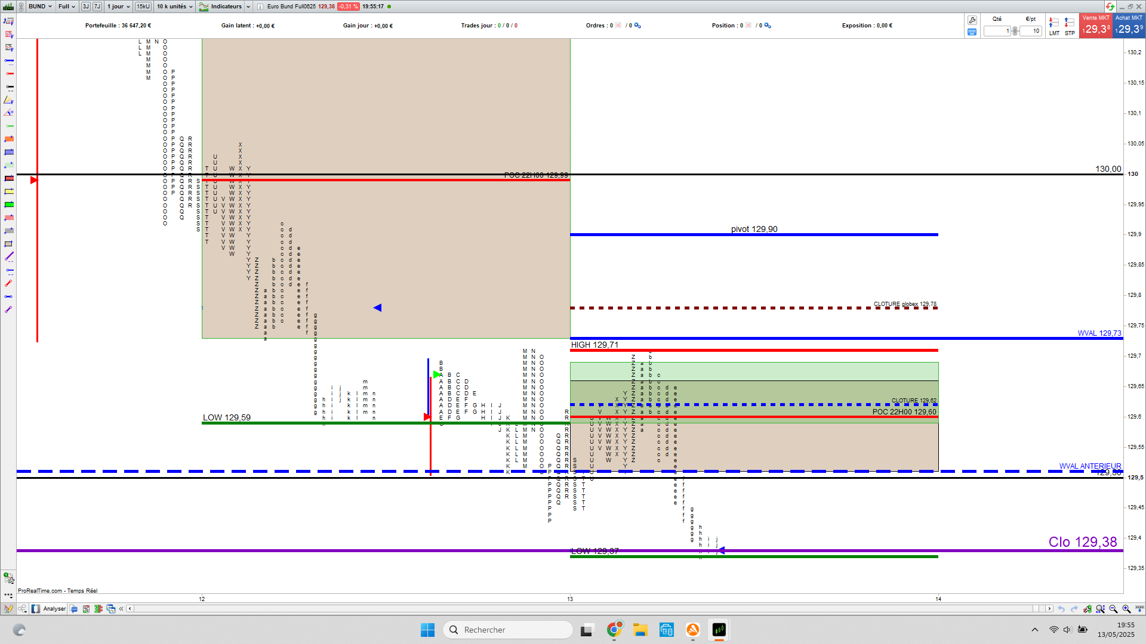Click the horizontal chart scrollbar track
Viewport: 1146px width, 644px height.
click(585, 609)
